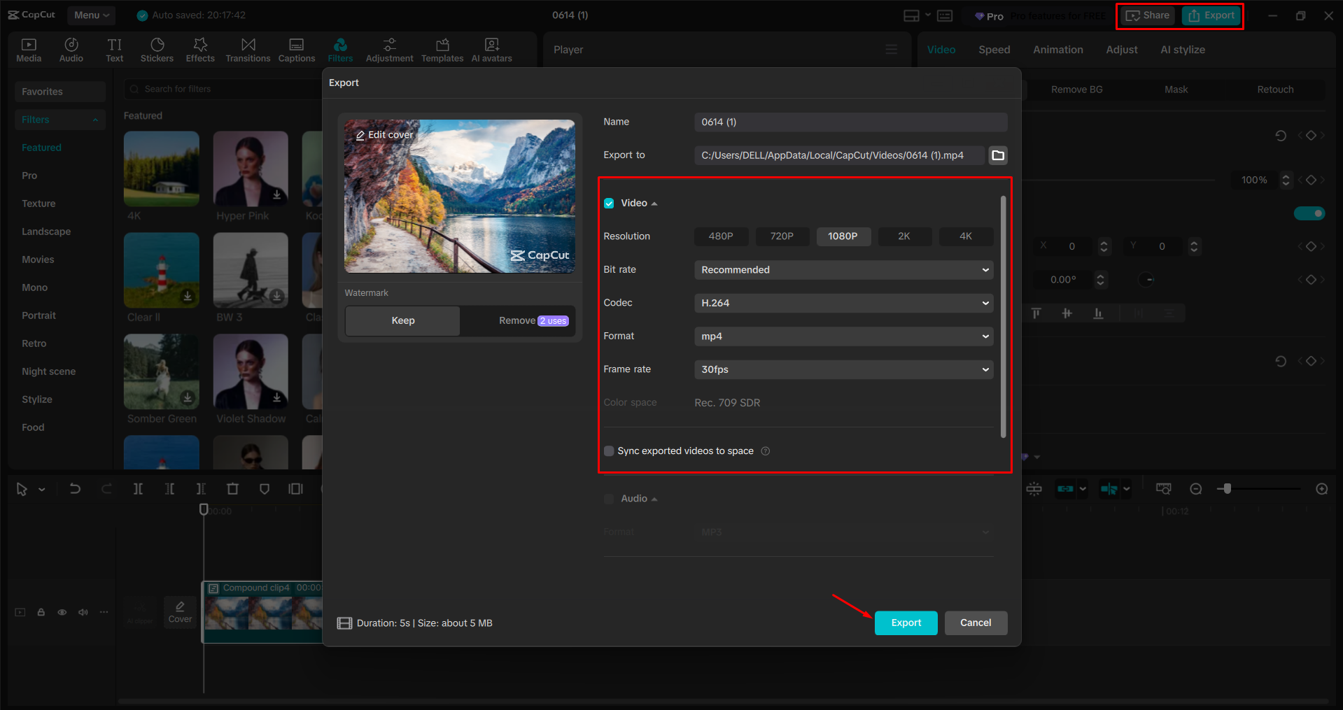The image size is (1343, 710).
Task: Click the Cancel button
Action: coord(976,623)
